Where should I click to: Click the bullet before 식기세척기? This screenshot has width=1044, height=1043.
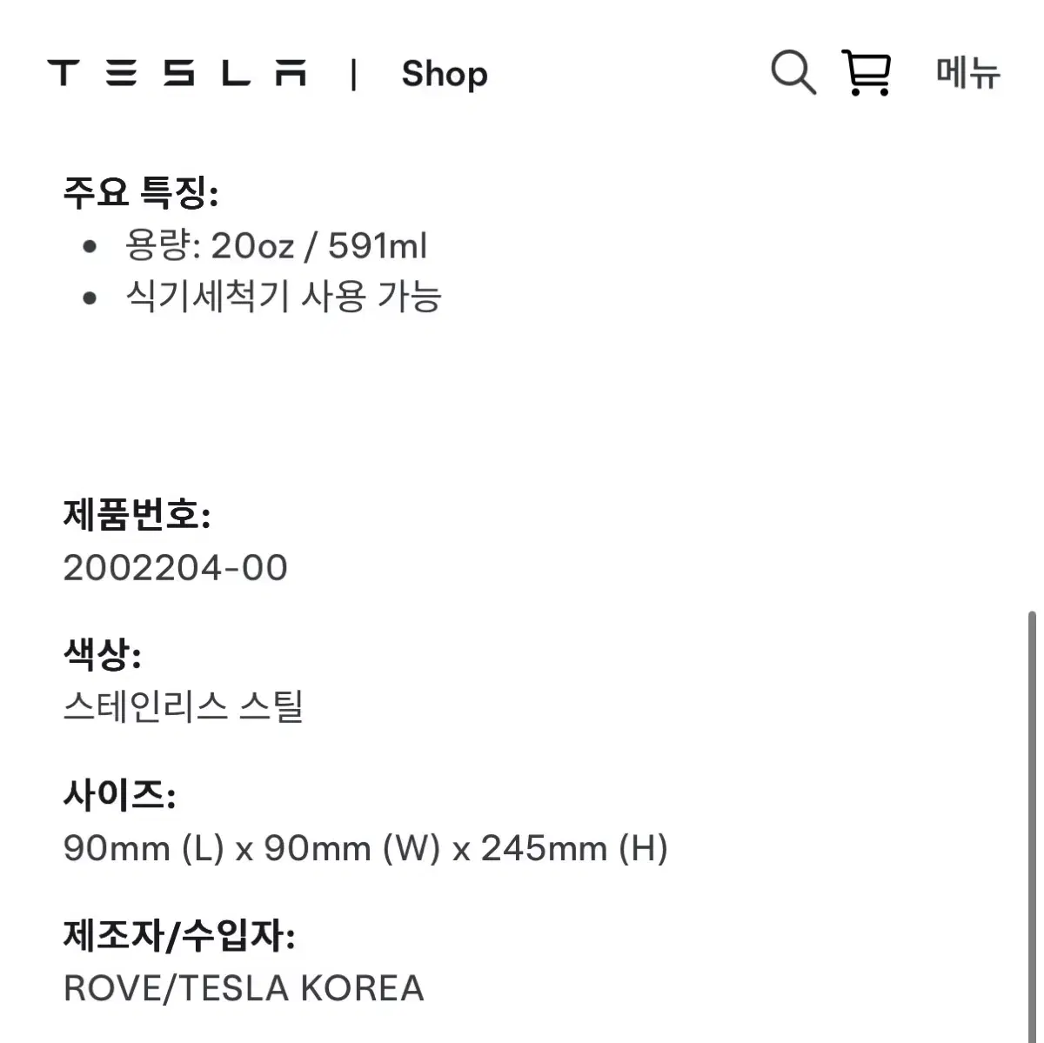(x=90, y=298)
